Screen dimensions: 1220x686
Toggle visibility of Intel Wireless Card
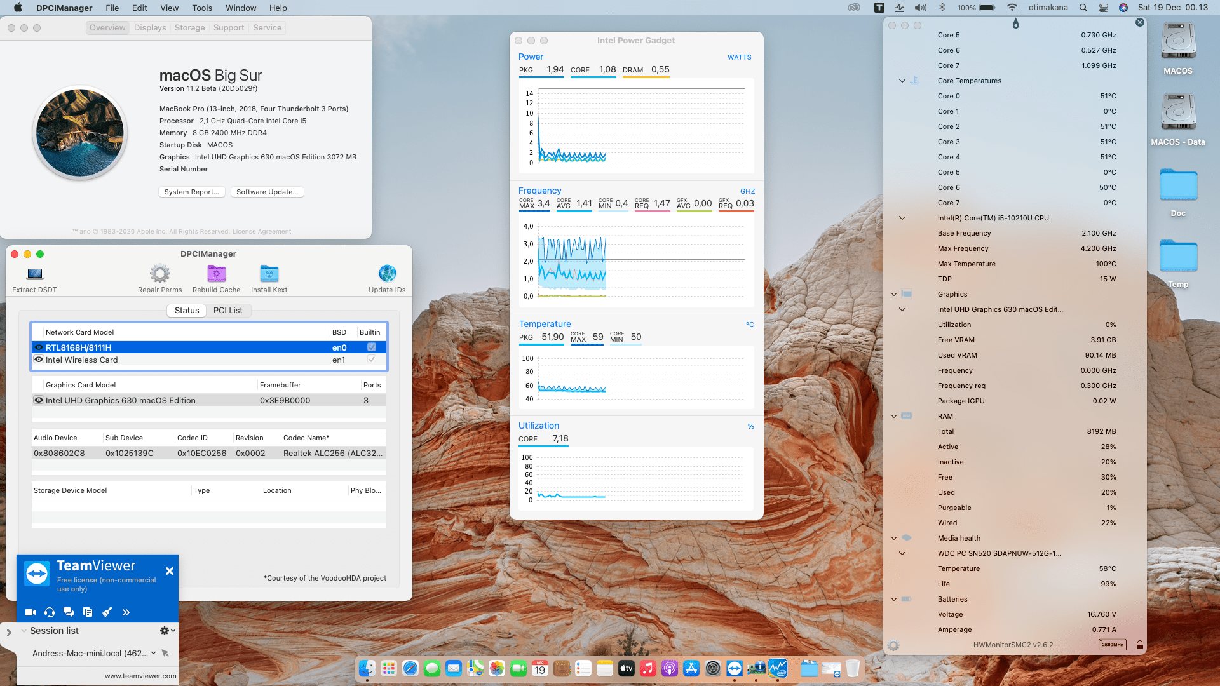tap(39, 360)
